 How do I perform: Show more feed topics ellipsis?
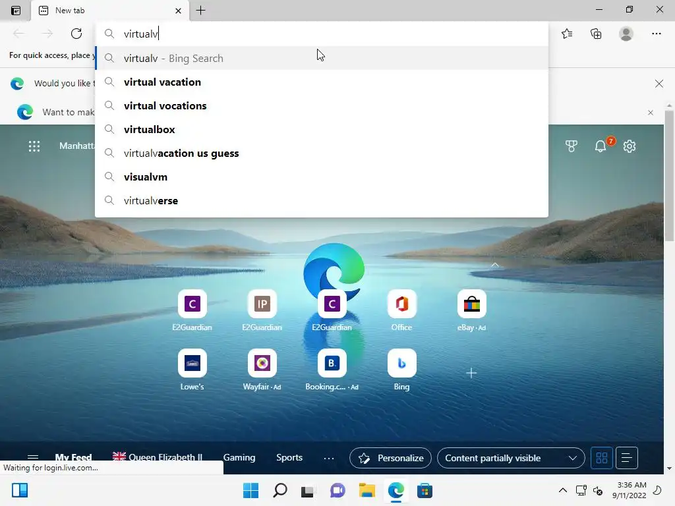click(329, 459)
